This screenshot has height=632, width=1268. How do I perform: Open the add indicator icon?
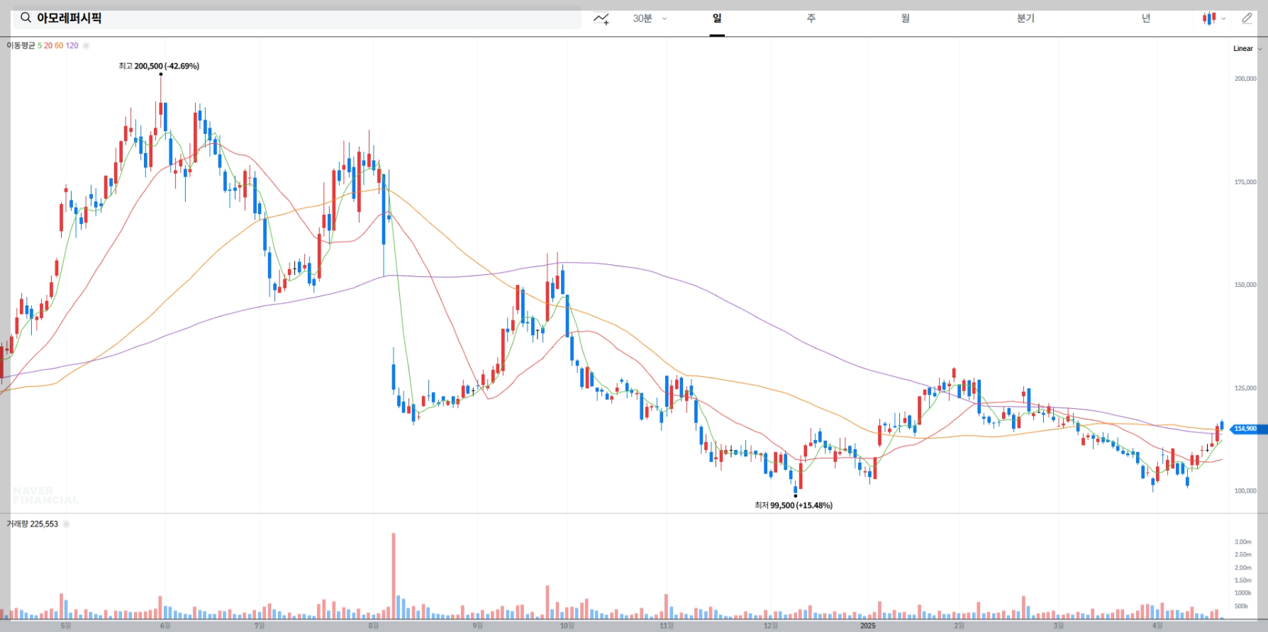(601, 18)
